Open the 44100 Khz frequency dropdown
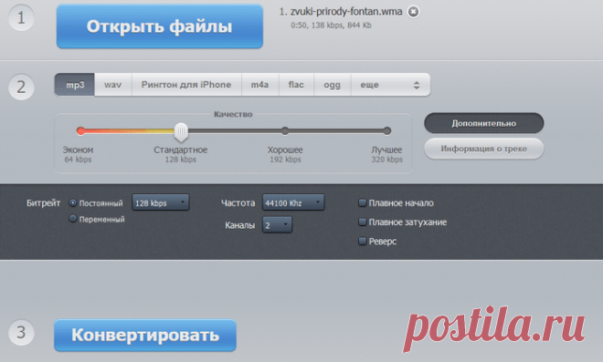Viewport: 603px width, 362px height. tap(293, 202)
